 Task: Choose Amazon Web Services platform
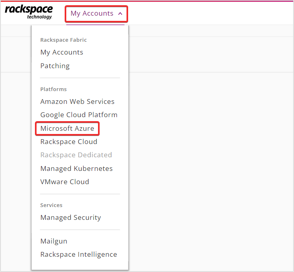77,101
